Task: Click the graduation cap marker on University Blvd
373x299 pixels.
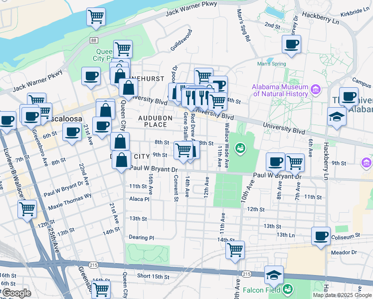Action: [x=337, y=117]
